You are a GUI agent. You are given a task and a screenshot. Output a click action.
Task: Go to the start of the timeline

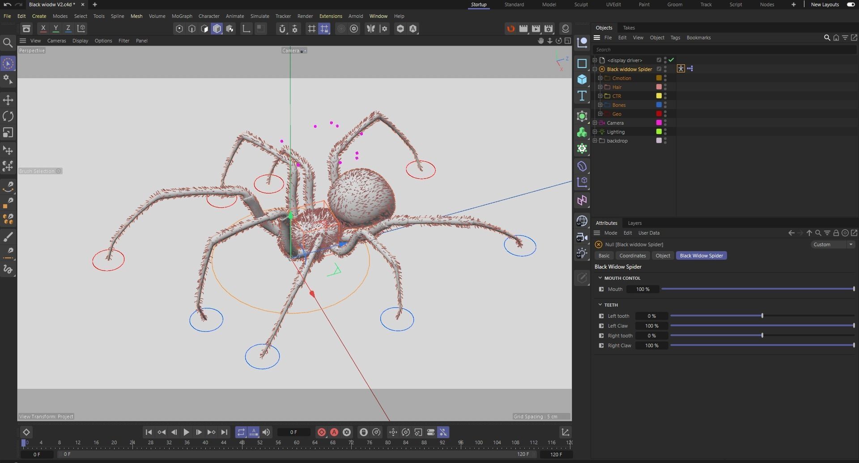(x=149, y=432)
